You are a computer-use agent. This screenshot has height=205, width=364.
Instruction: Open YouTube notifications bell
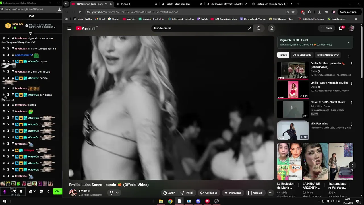(x=341, y=28)
